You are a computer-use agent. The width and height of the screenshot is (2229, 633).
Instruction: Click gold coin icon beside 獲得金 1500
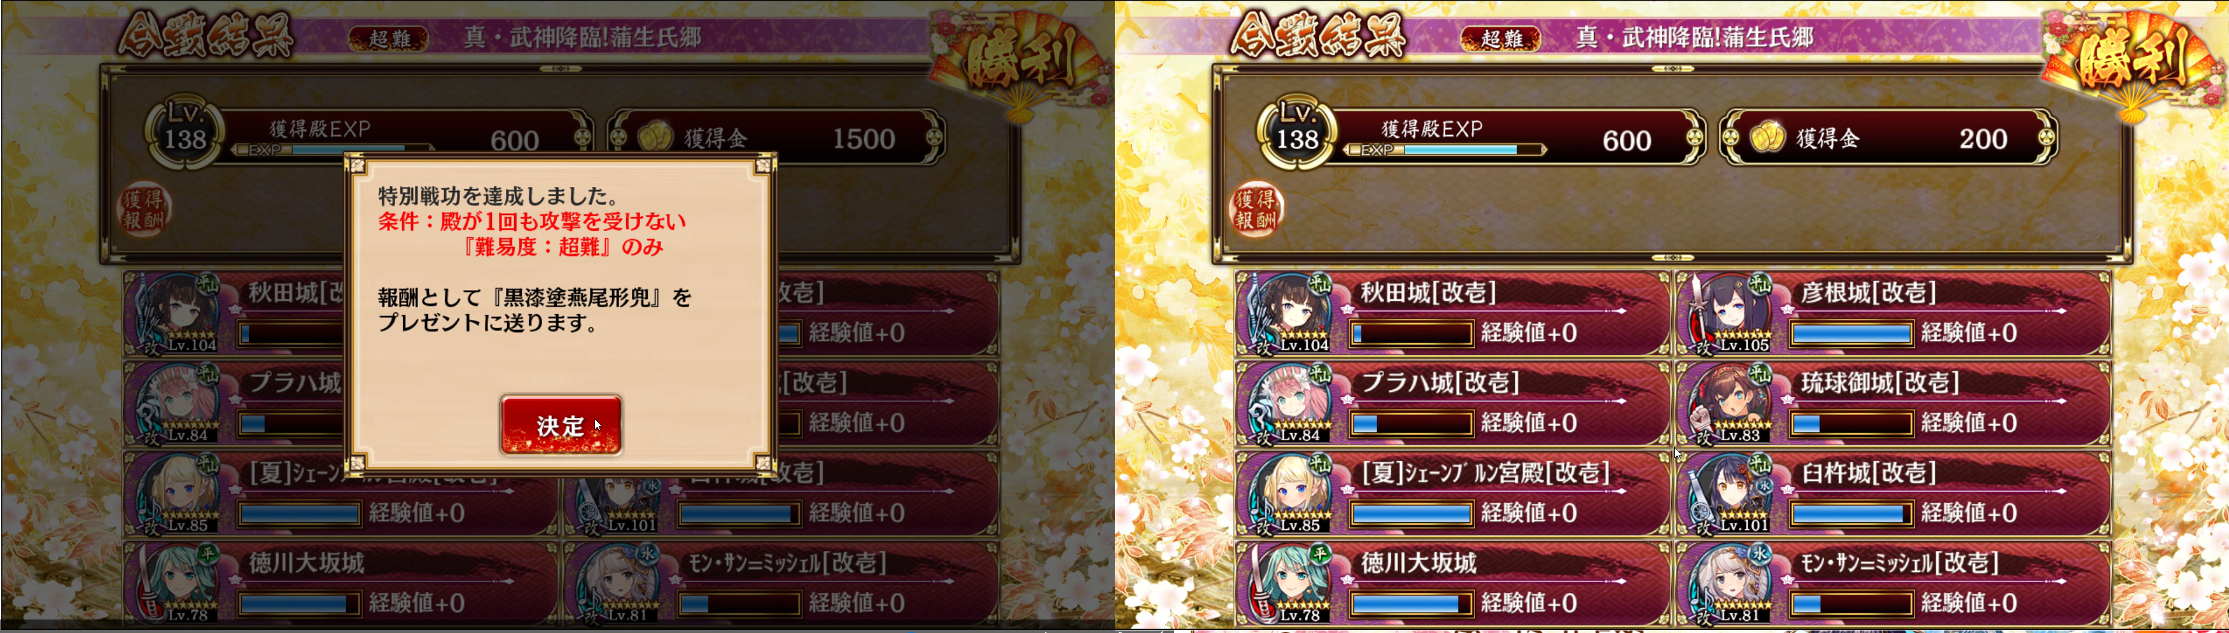(x=655, y=137)
